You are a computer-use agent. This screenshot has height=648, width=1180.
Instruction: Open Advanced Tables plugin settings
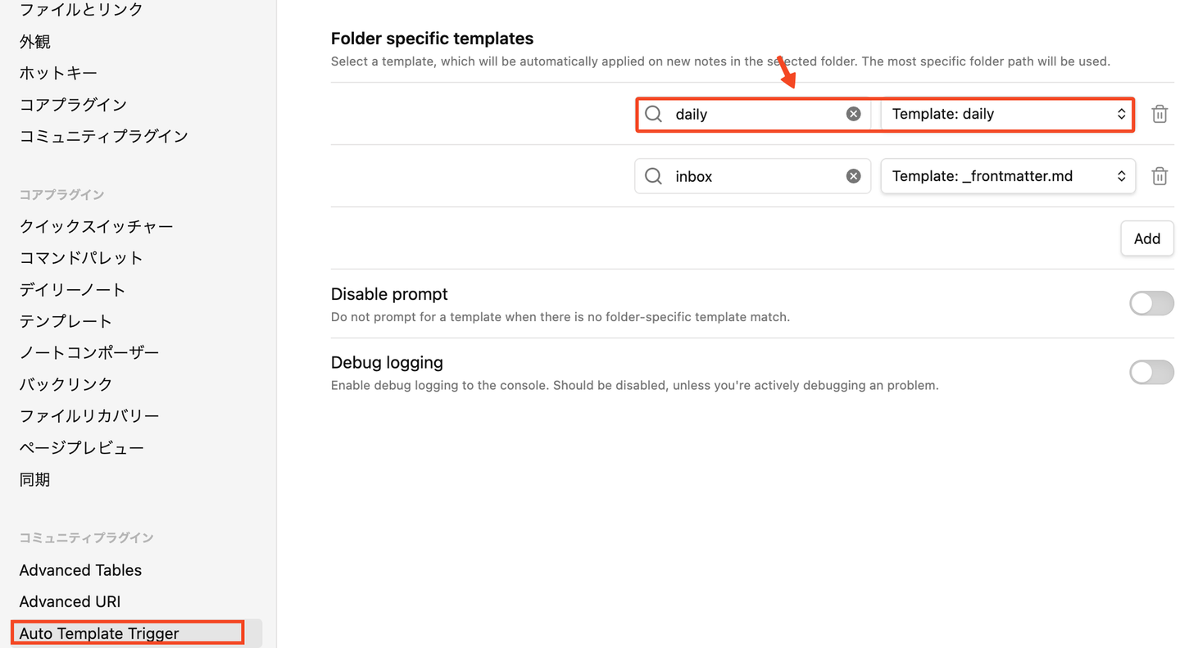click(x=80, y=570)
